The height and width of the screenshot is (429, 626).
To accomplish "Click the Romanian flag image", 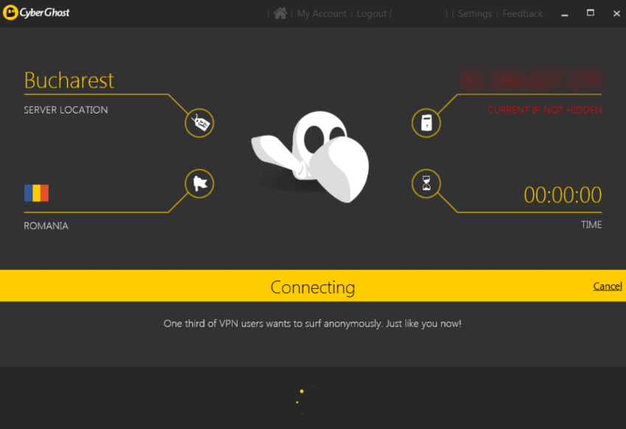I will pyautogui.click(x=36, y=193).
